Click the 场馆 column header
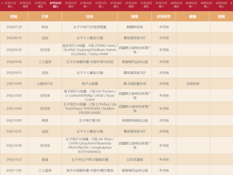This screenshot has height=175, width=233. tap(135, 16)
